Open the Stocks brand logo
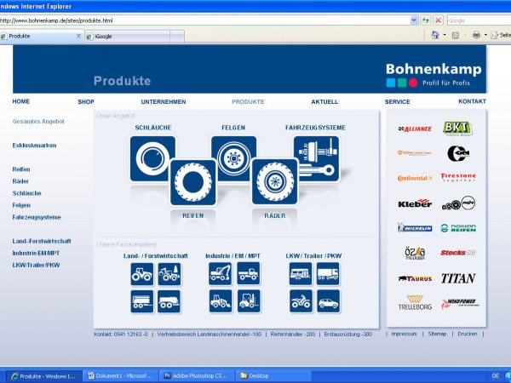The width and height of the screenshot is (511, 383). pos(458,253)
